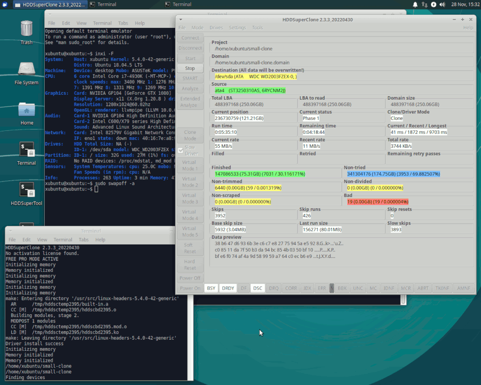Open the network connection tray icon
481x385 pixels.
(424, 4)
